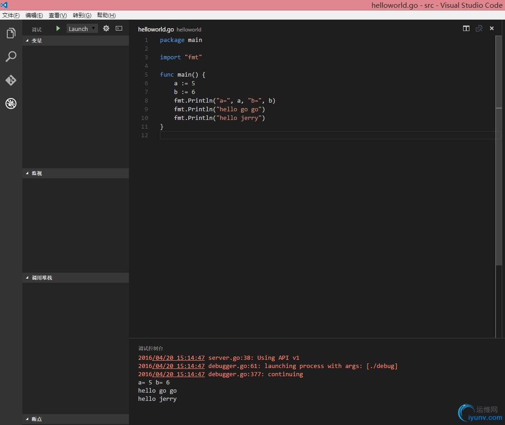The height and width of the screenshot is (425, 505).
Task: Collapse the 监视 watch section
Action: (x=76, y=173)
